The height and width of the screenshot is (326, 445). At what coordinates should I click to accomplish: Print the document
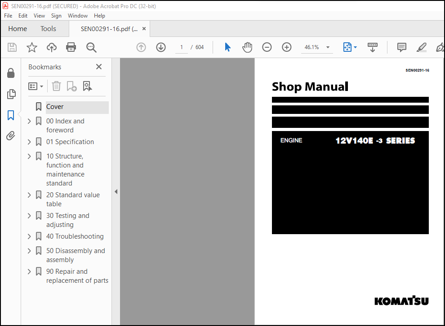[71, 47]
